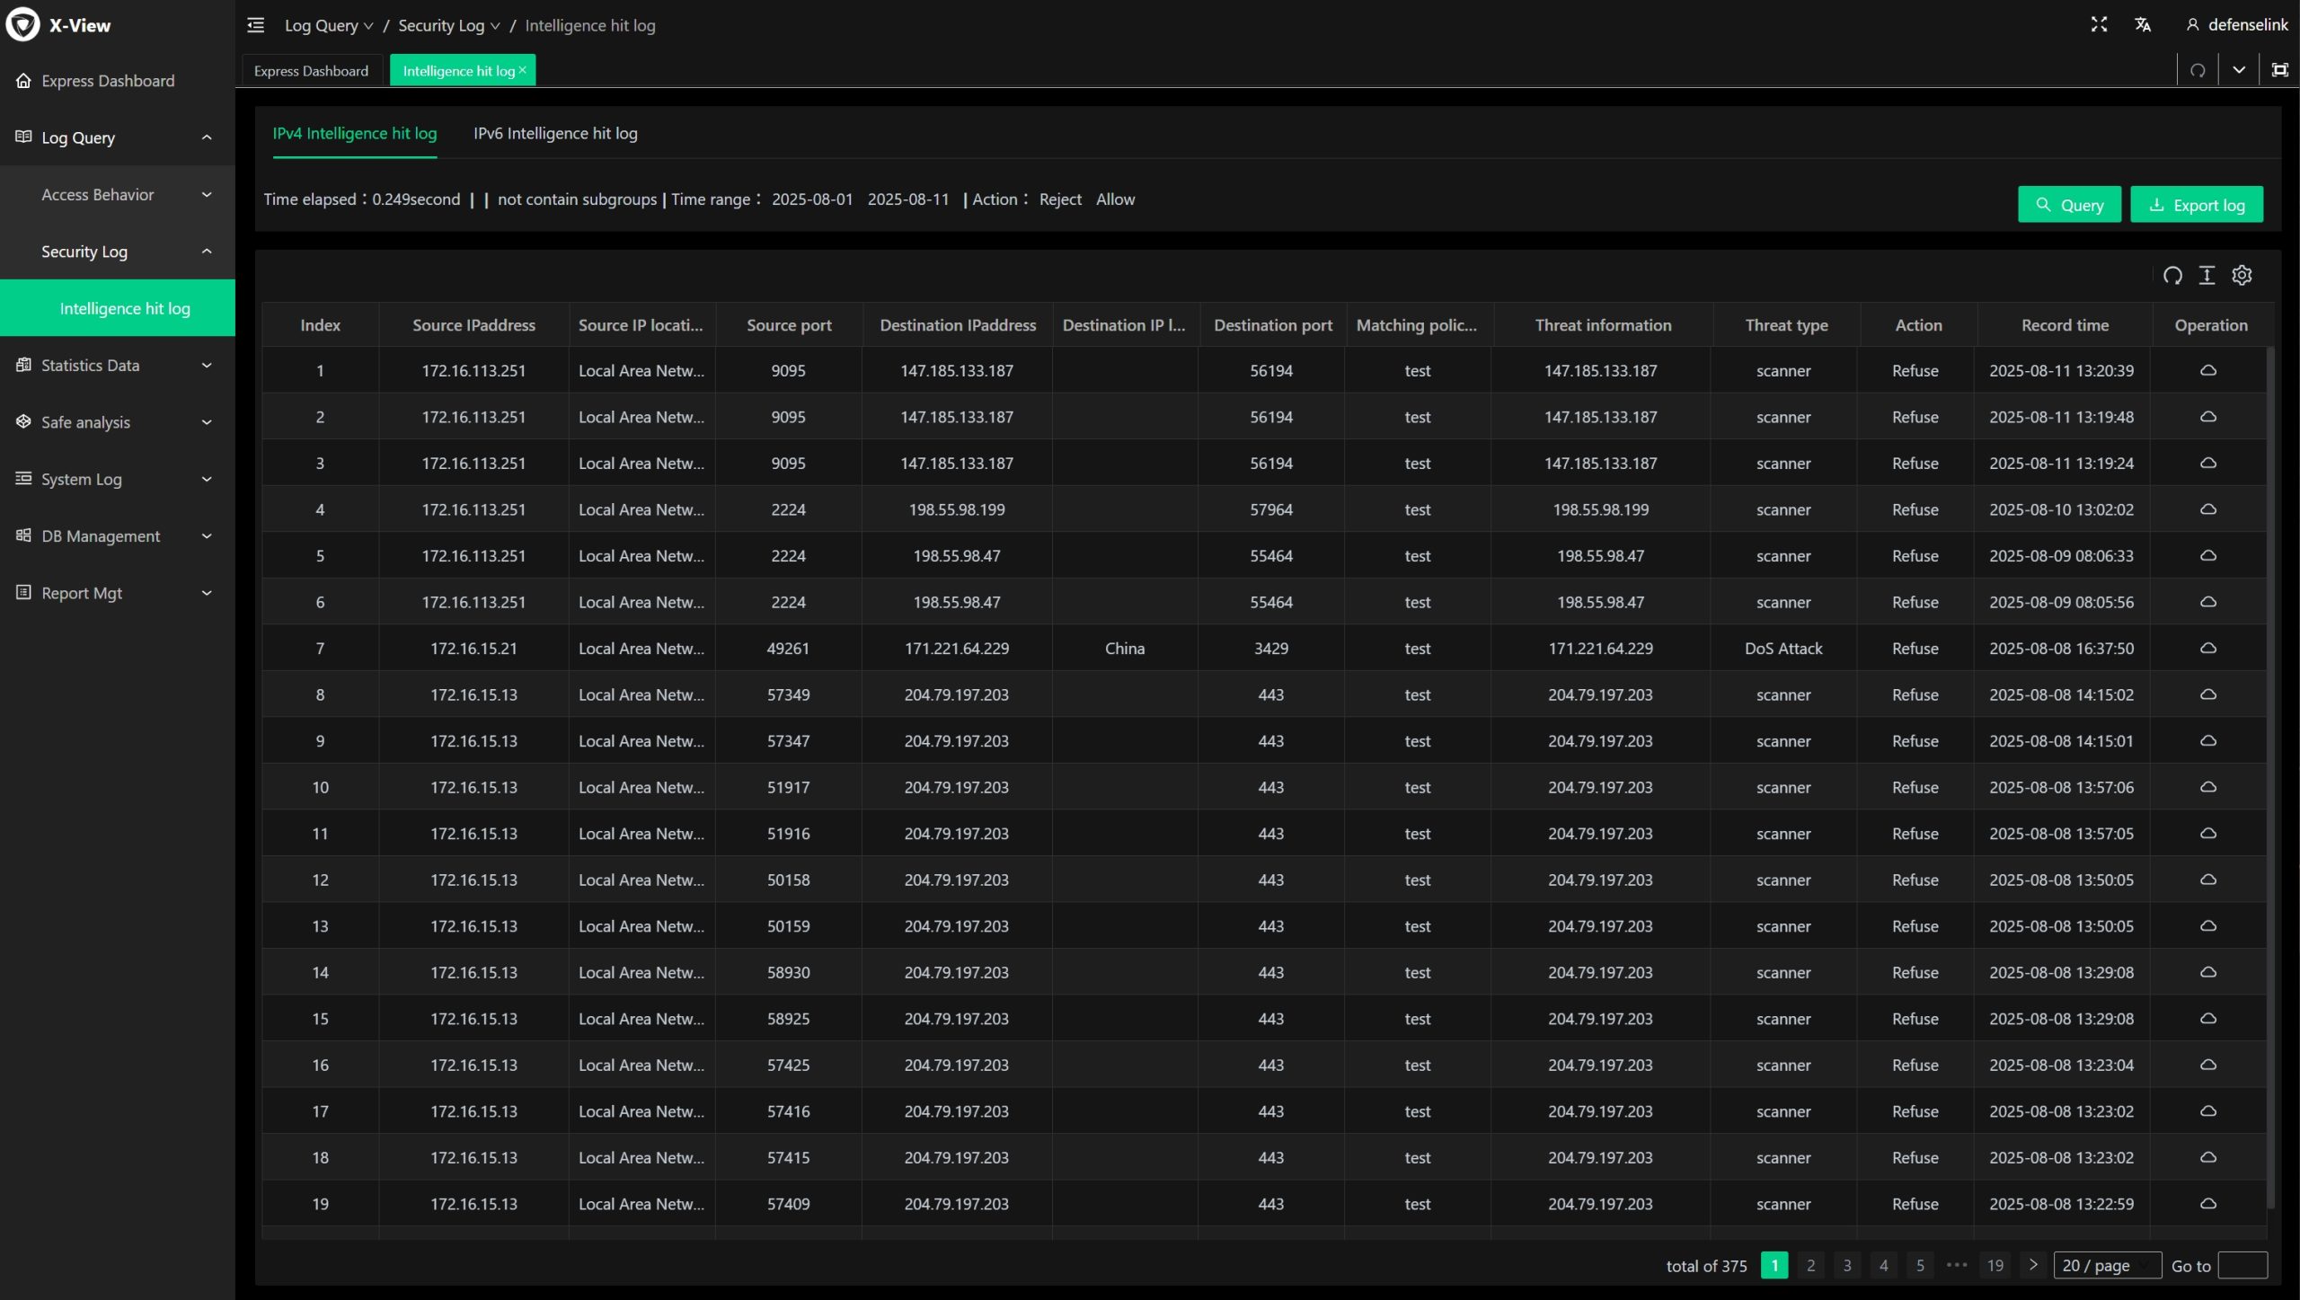Image resolution: width=2300 pixels, height=1300 pixels.
Task: Click the Query button
Action: click(2068, 205)
